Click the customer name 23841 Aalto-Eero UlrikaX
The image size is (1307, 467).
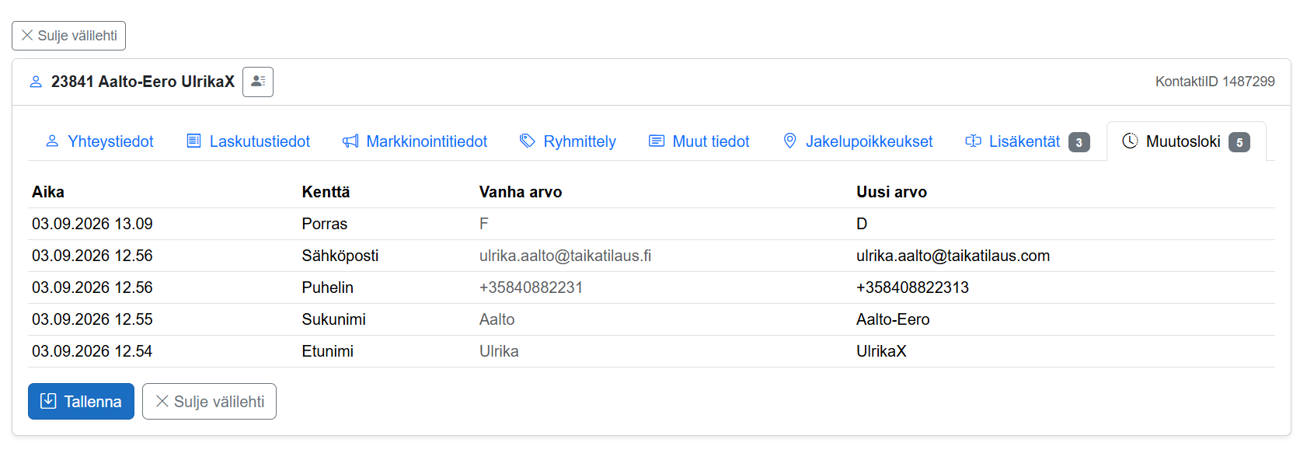click(143, 82)
